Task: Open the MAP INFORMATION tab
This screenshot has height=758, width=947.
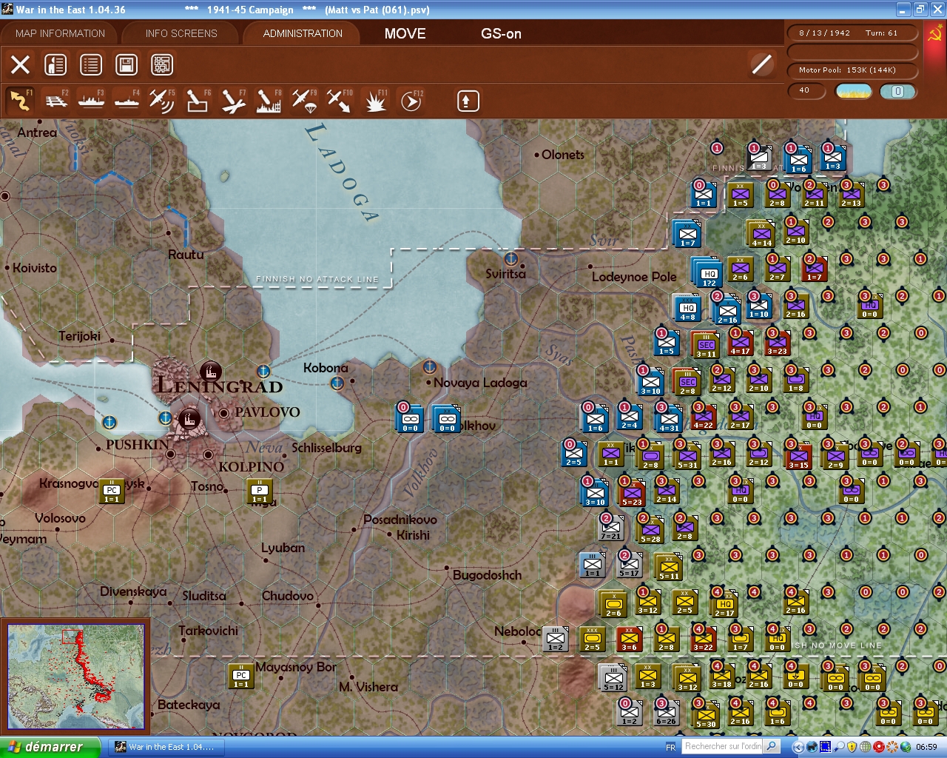Action: pos(60,33)
